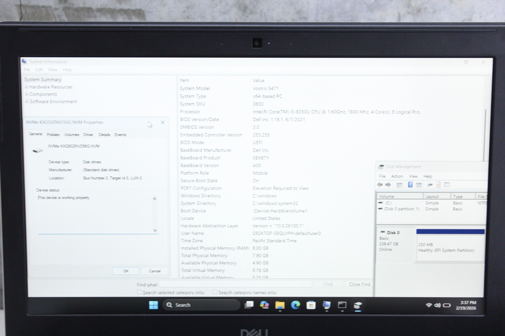Open View menu in System Information
Image resolution: width=505 pixels, height=336 pixels.
coord(53,70)
